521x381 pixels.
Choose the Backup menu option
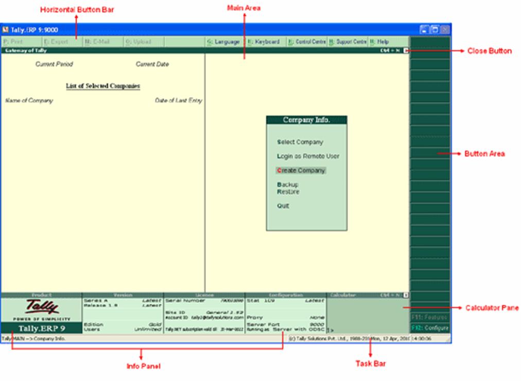288,184
